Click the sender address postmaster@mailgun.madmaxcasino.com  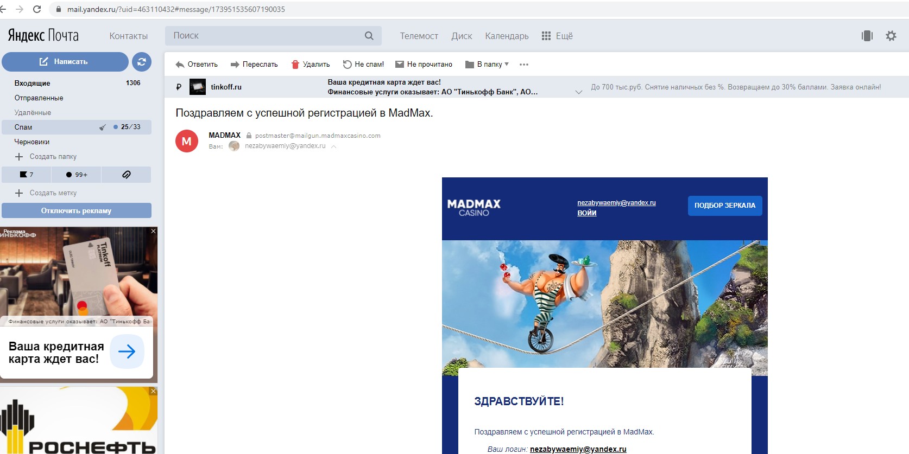pyautogui.click(x=318, y=136)
